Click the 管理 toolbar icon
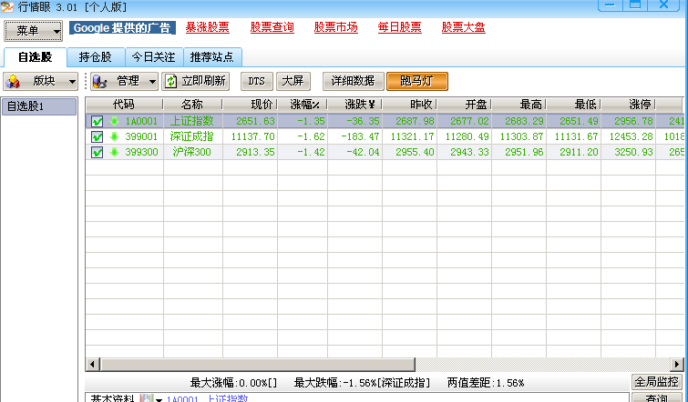The width and height of the screenshot is (688, 402). tap(100, 82)
